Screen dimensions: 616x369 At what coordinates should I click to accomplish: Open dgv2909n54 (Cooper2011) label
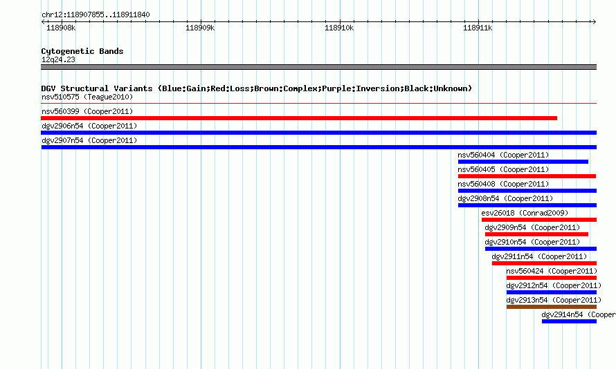point(532,227)
